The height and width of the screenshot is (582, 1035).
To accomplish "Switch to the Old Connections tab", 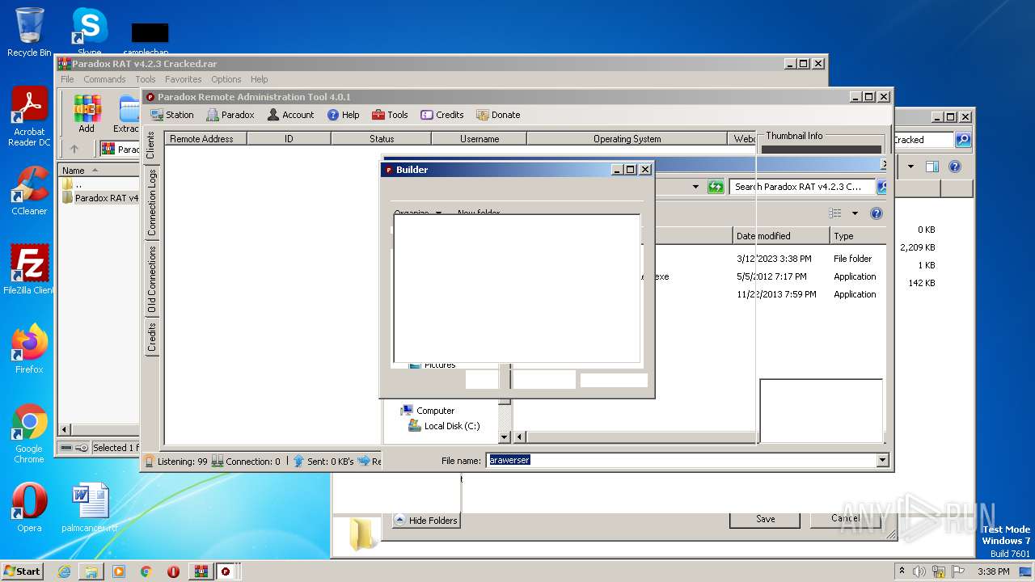I will point(150,279).
